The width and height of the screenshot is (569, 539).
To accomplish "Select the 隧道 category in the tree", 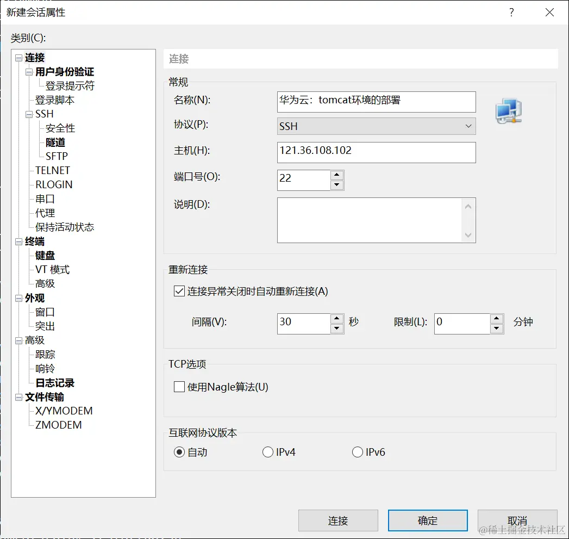I will [x=55, y=142].
